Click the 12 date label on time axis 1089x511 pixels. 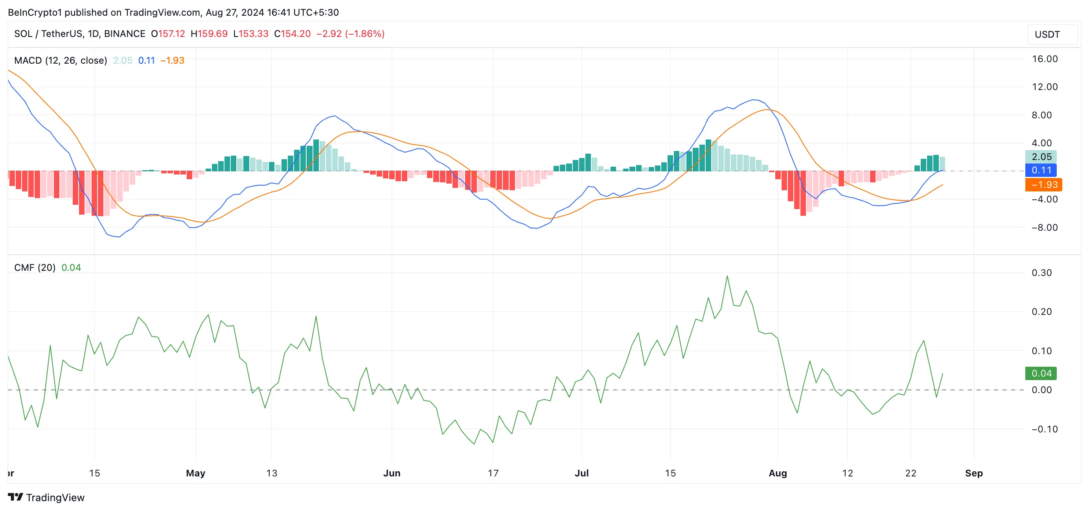847,473
